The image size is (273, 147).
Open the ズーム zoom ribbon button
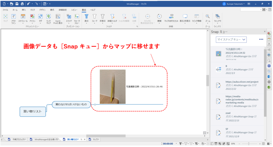coord(207,18)
